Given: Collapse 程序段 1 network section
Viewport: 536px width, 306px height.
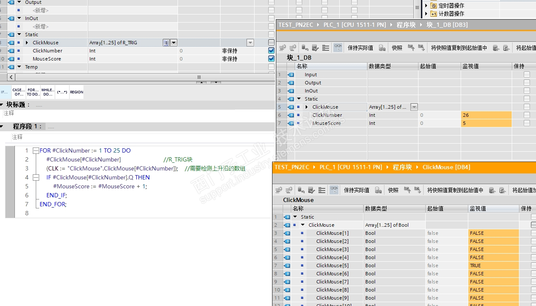Looking at the screenshot, I should [2, 127].
